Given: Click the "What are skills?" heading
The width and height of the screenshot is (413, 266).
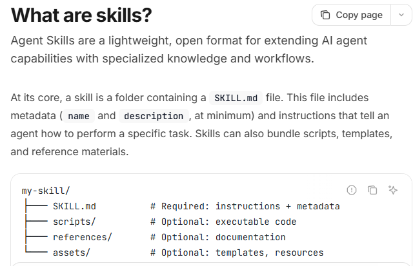Looking at the screenshot, I should [x=91, y=15].
